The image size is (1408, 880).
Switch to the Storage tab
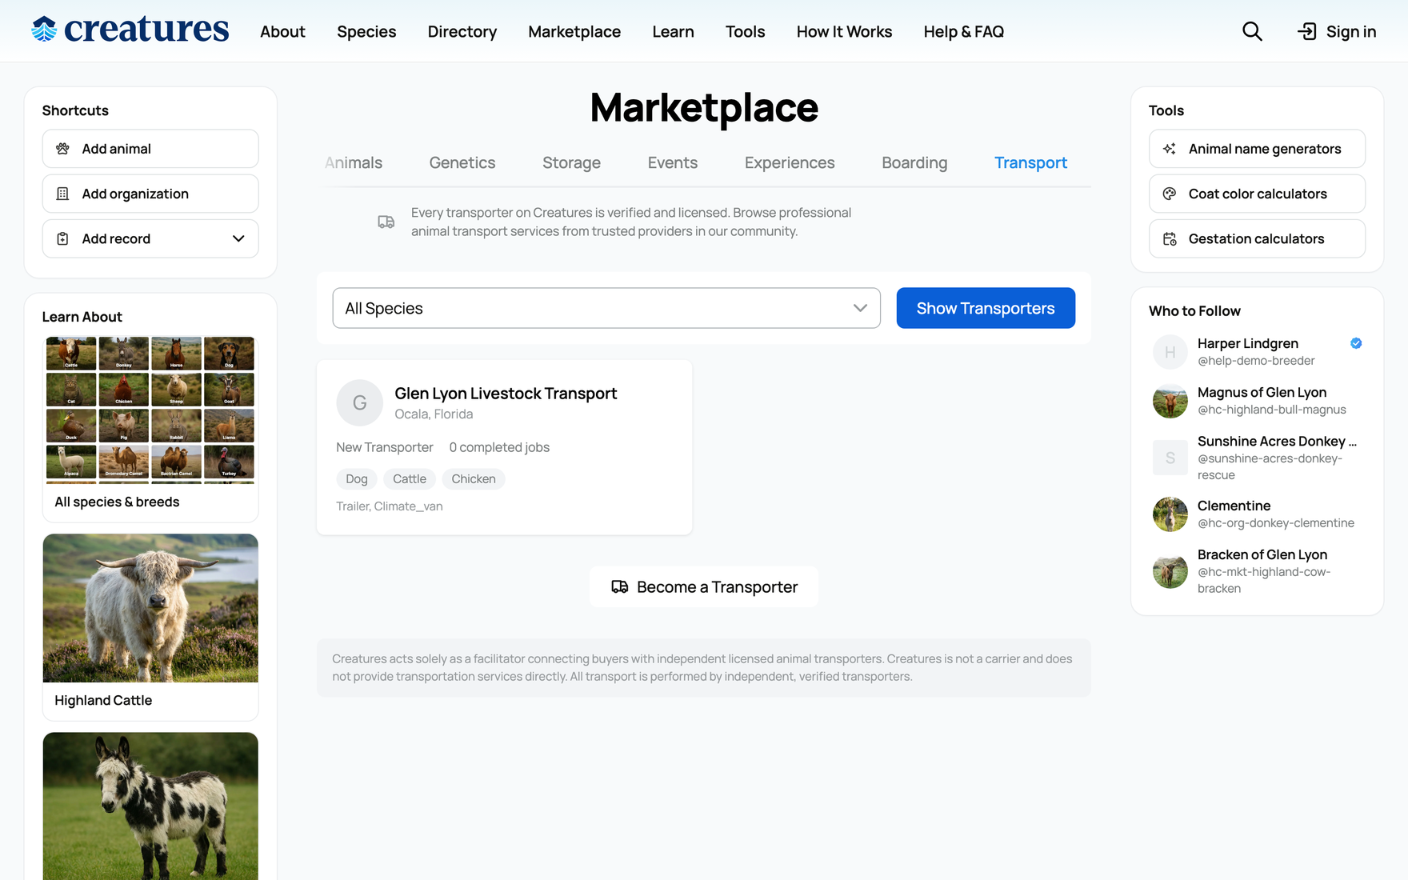(x=571, y=162)
